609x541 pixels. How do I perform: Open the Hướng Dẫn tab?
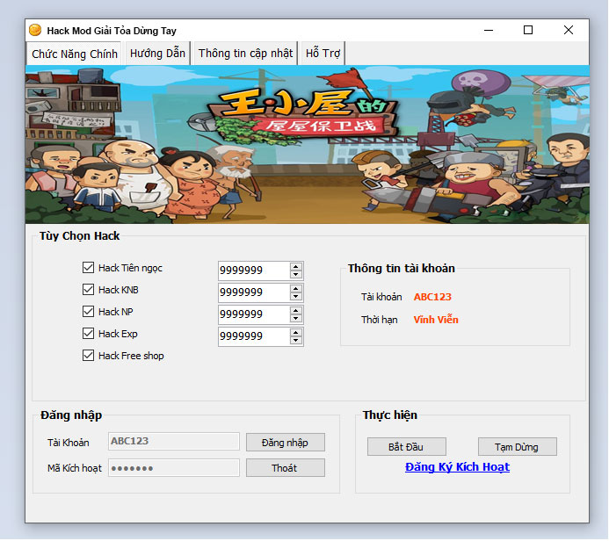click(x=157, y=54)
